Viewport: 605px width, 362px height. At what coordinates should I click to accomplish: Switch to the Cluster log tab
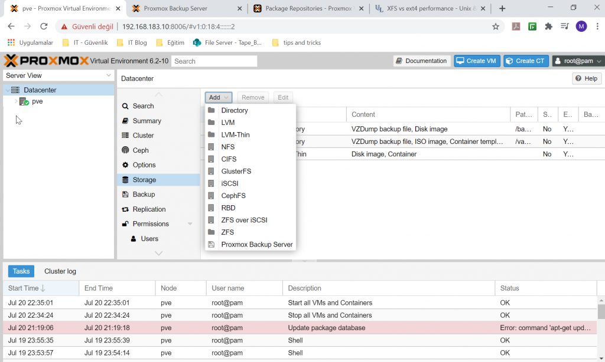tap(60, 271)
